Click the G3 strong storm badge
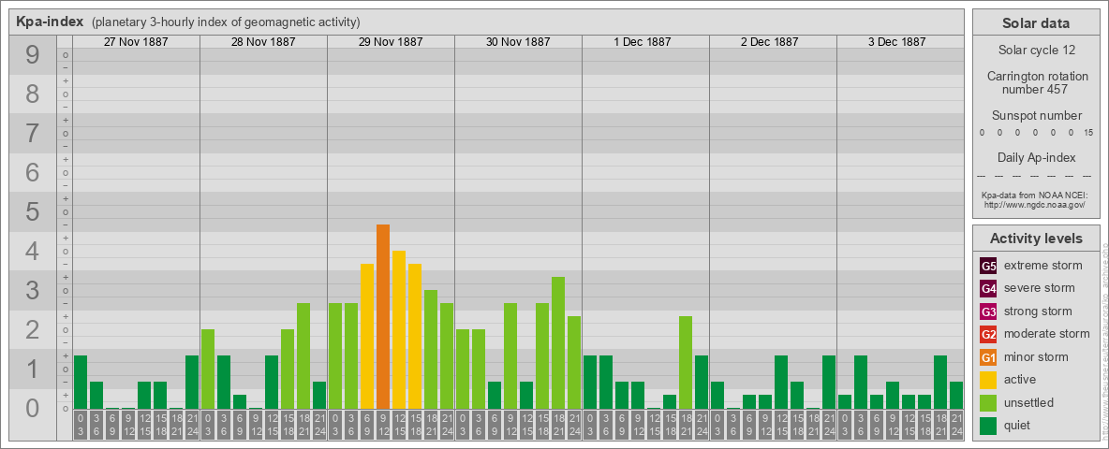 pyautogui.click(x=988, y=311)
